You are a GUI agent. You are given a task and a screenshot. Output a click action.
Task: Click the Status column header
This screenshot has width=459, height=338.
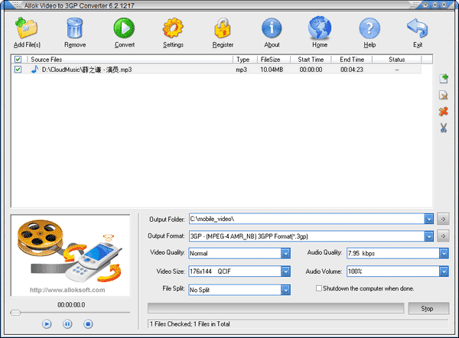tap(396, 60)
